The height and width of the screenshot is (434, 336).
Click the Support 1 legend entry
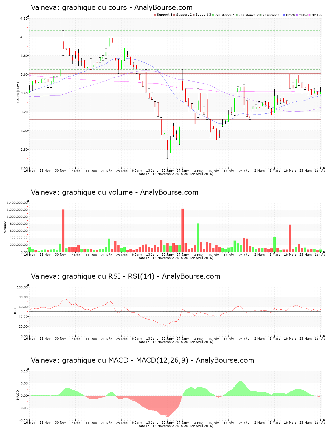163,15
